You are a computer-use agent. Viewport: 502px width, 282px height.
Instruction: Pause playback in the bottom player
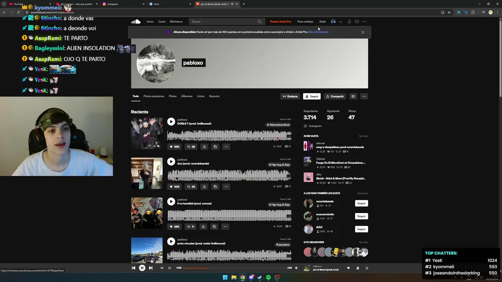pos(142,268)
